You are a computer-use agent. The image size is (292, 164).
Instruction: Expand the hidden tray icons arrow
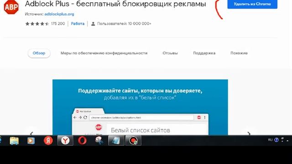(x=287, y=141)
